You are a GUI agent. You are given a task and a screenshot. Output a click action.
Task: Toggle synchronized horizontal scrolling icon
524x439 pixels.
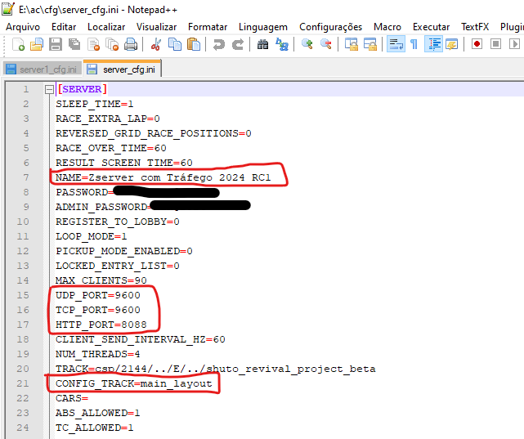pos(370,44)
